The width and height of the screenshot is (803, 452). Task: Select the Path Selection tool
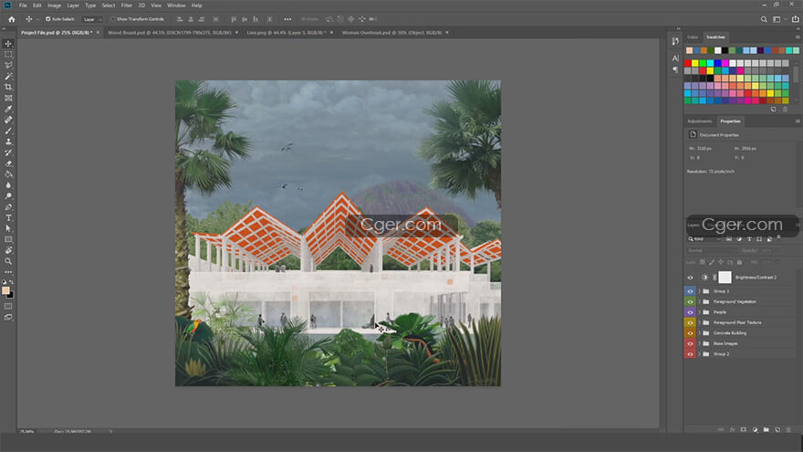(8, 228)
